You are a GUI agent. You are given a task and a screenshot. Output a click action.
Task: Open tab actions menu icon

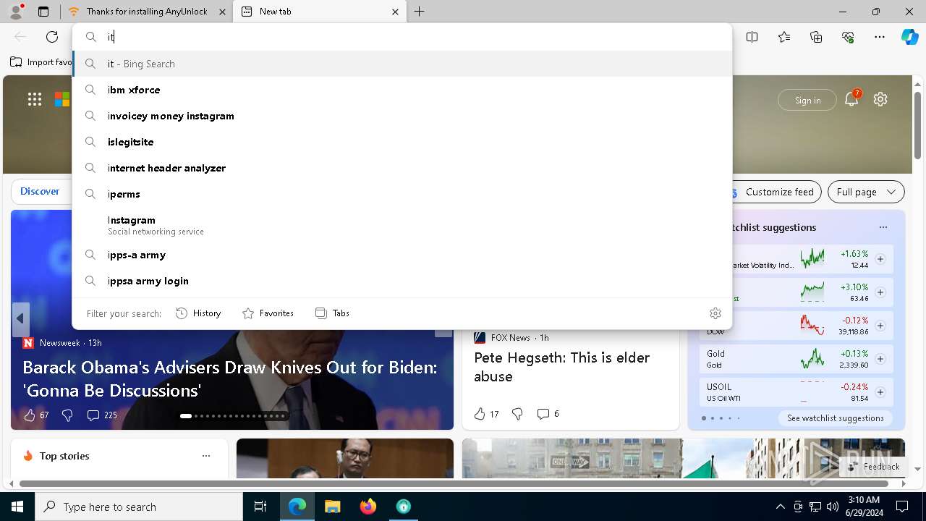(x=43, y=12)
